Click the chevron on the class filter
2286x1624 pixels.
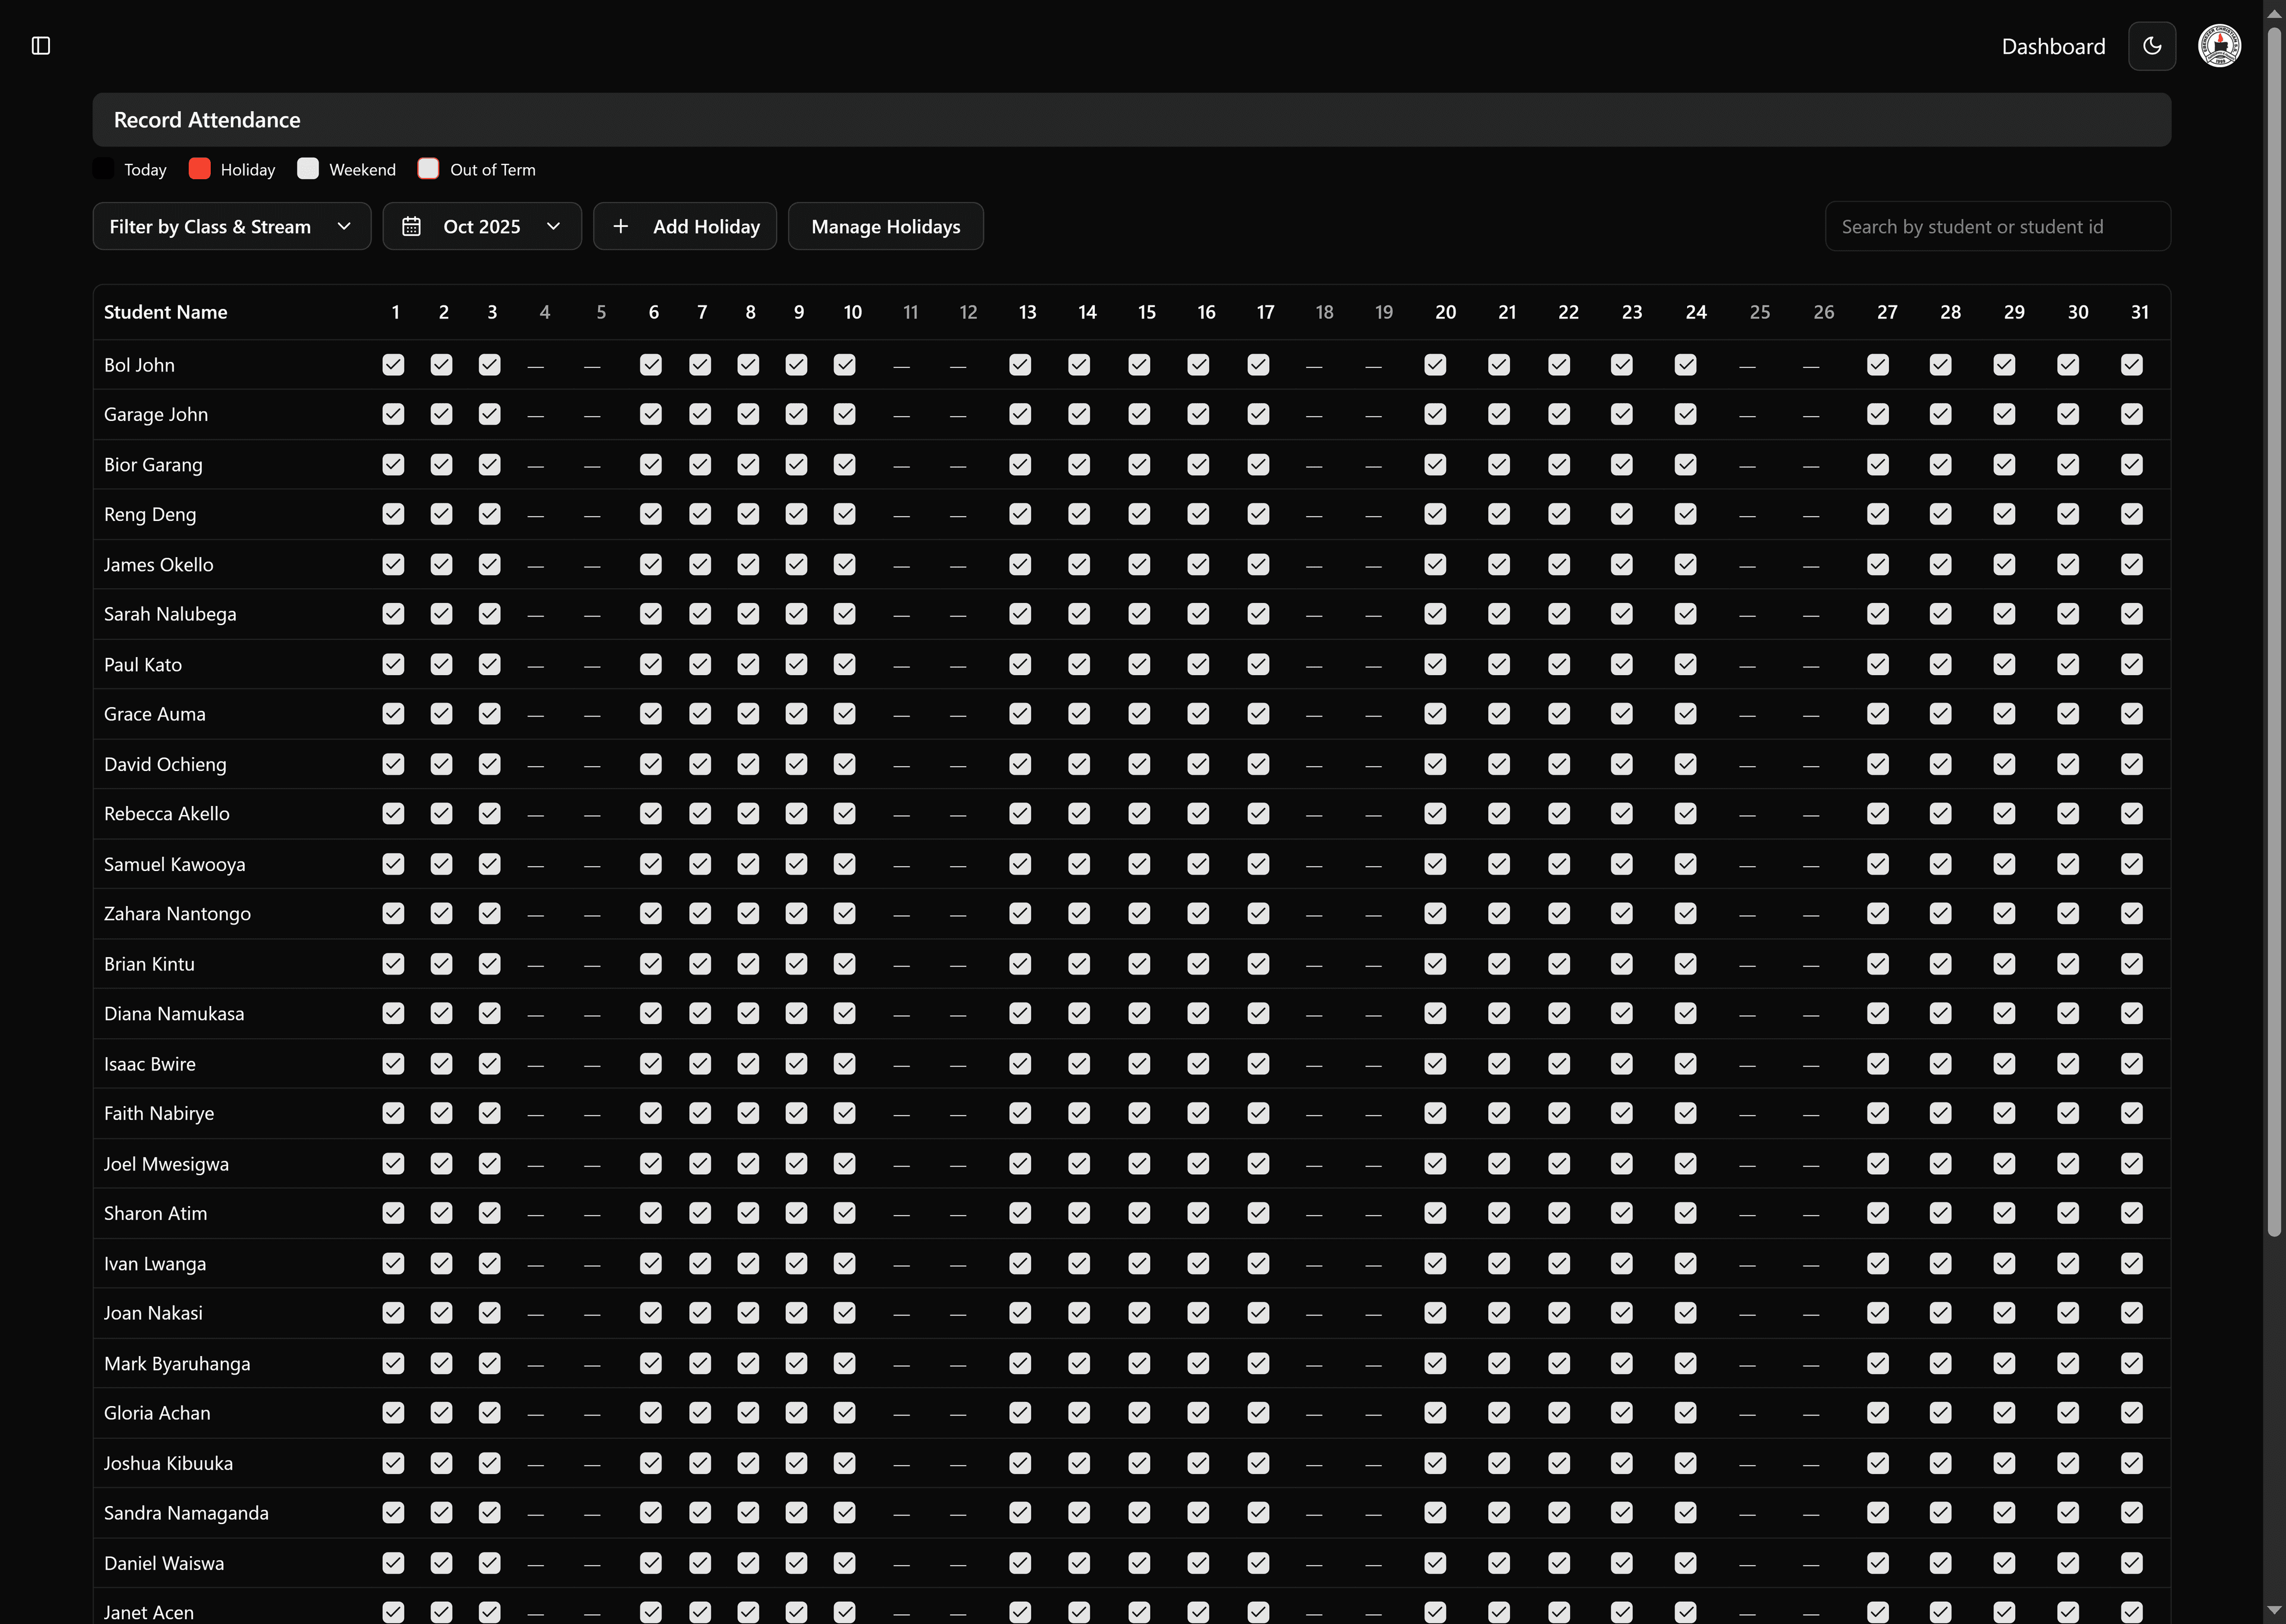click(344, 227)
